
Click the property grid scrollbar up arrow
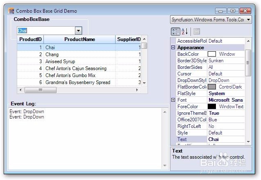pos(248,41)
